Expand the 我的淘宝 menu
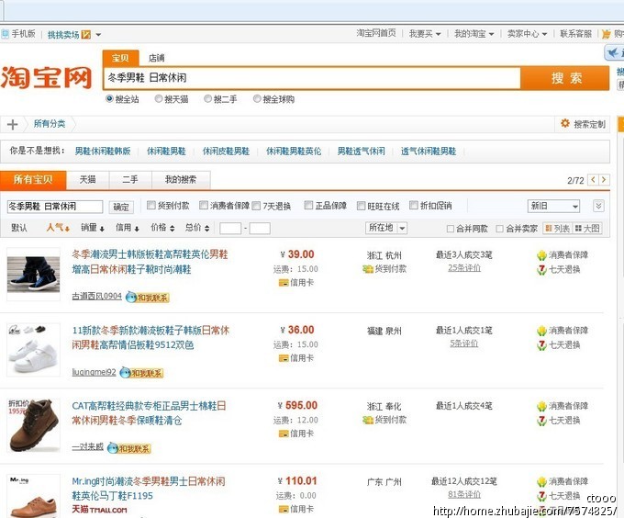This screenshot has width=624, height=518. point(474,34)
